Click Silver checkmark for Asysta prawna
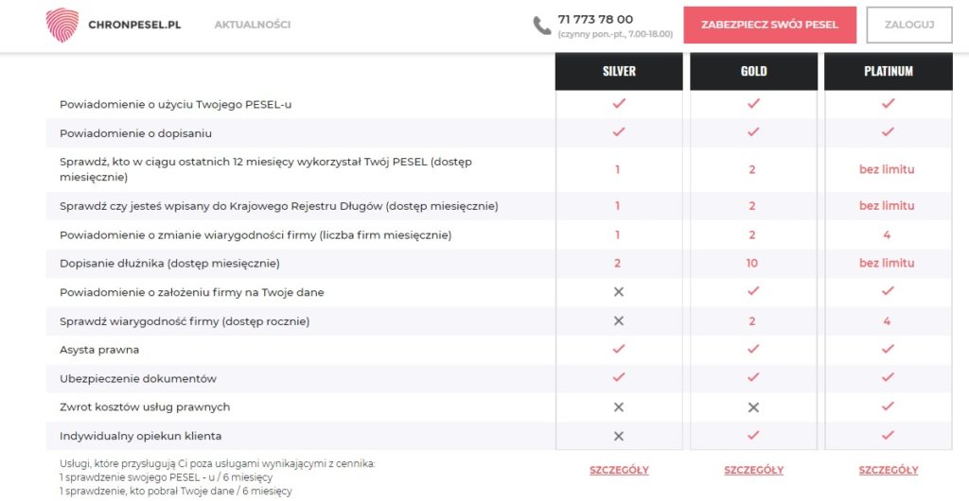The height and width of the screenshot is (501, 969). 619,349
